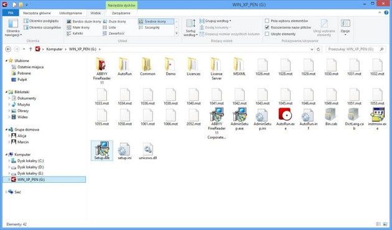Open address bar history dropdown arrow
The height and width of the screenshot is (230, 392).
[312, 50]
